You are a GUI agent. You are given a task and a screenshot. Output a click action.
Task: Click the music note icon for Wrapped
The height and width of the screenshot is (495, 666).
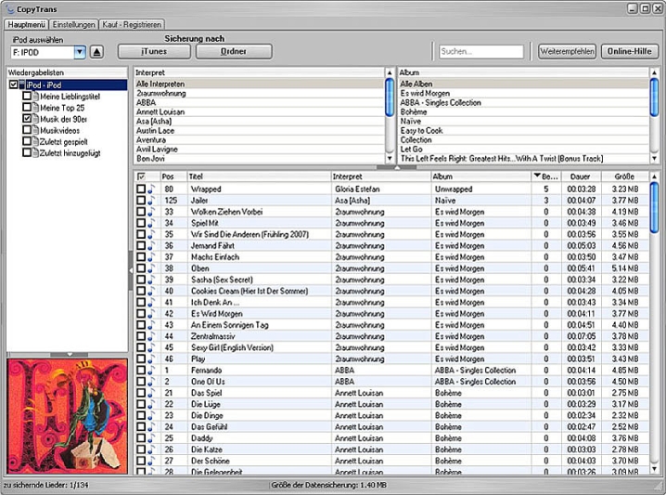tap(151, 189)
